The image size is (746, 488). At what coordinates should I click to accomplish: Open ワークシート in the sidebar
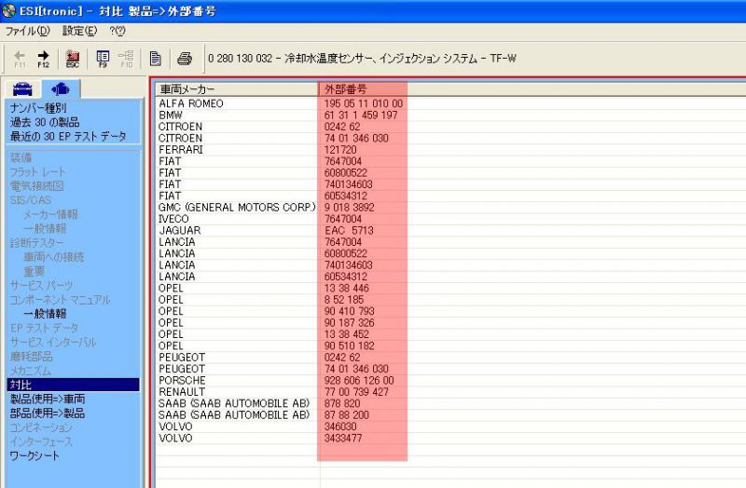(x=35, y=455)
